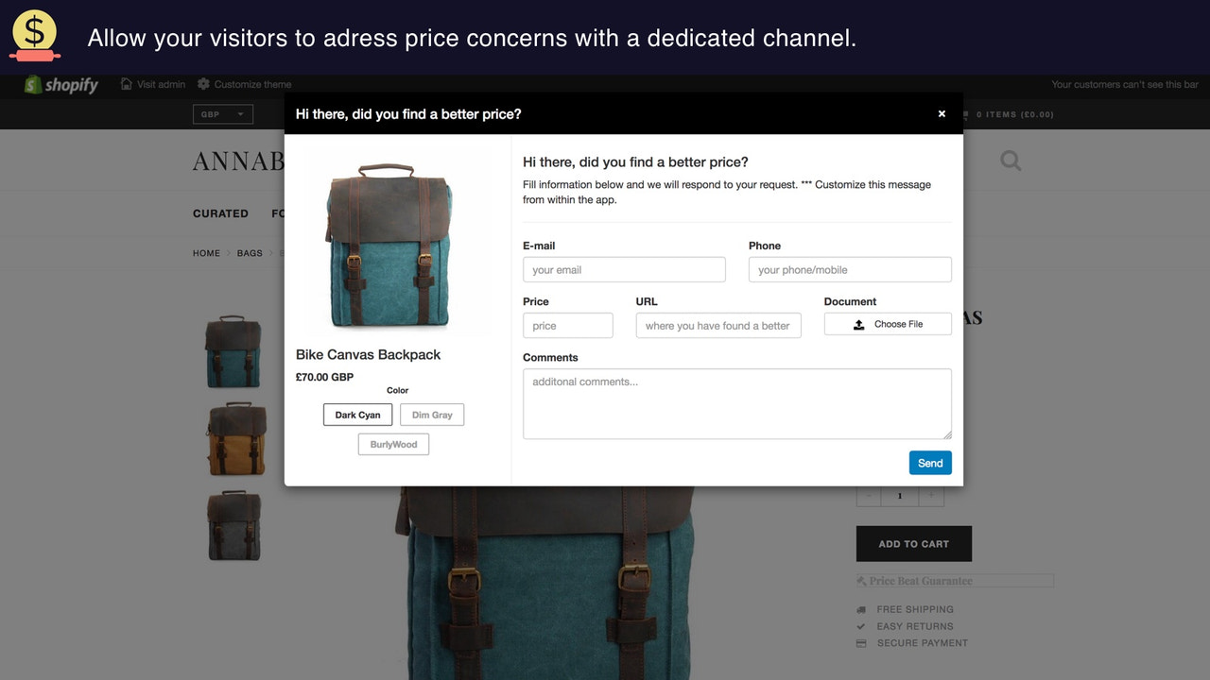Click the free shipping truck icon
The width and height of the screenshot is (1210, 680).
861,609
